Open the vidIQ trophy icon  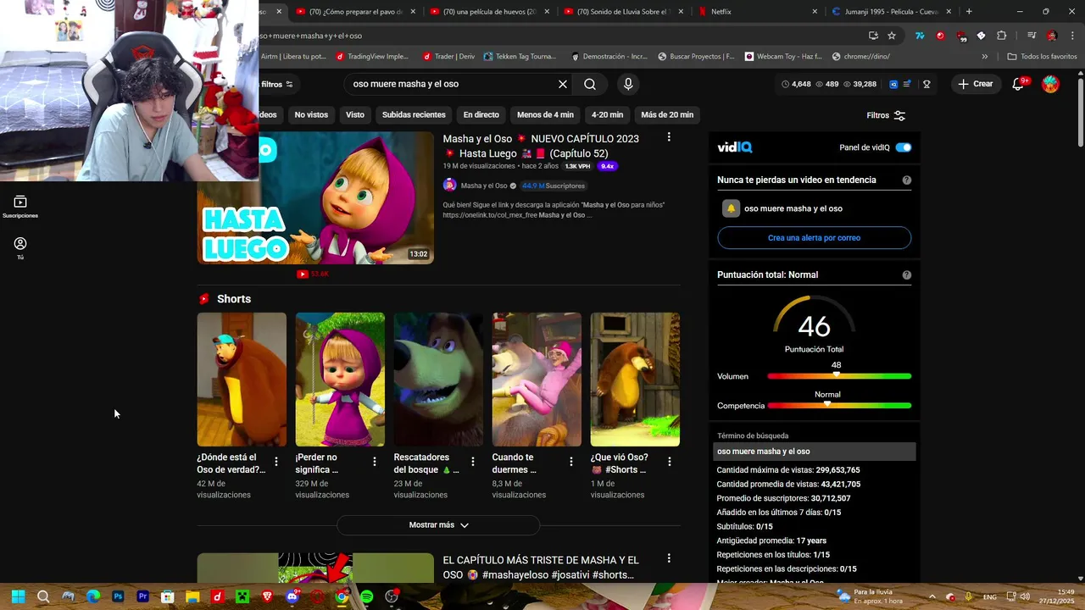point(926,84)
